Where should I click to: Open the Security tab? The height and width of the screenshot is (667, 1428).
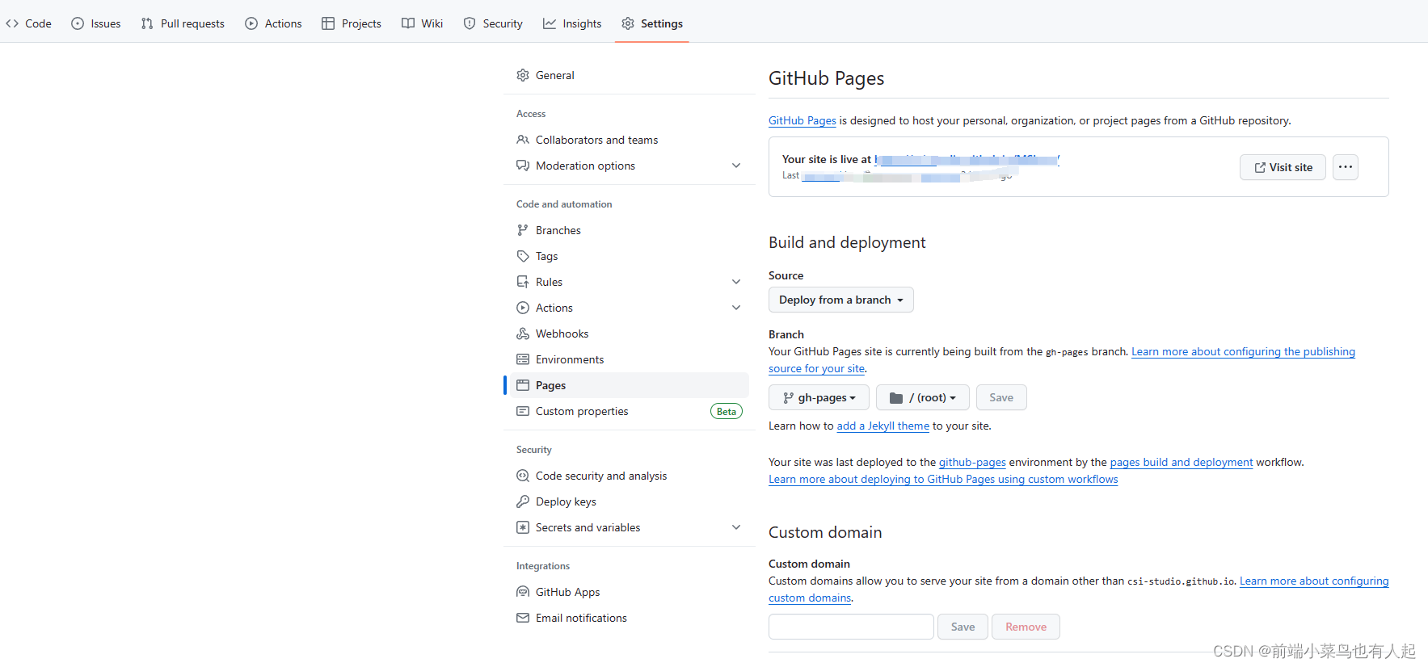(493, 23)
